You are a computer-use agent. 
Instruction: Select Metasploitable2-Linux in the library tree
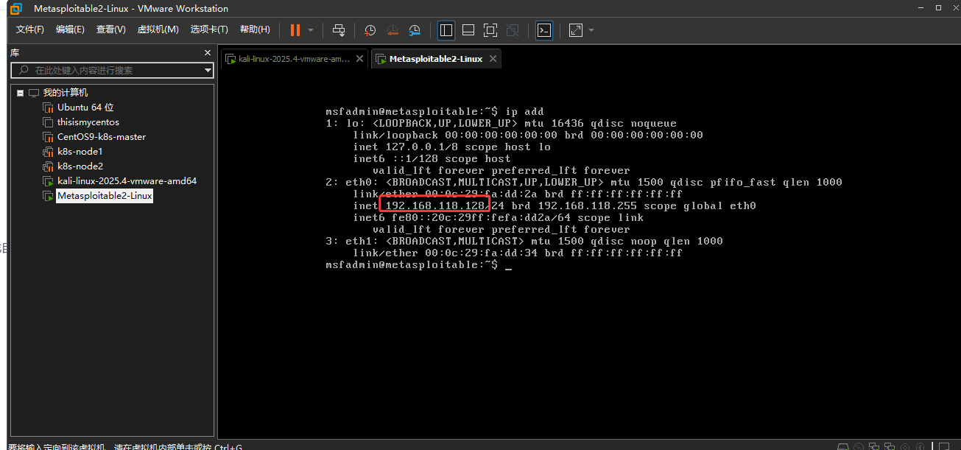(x=105, y=196)
